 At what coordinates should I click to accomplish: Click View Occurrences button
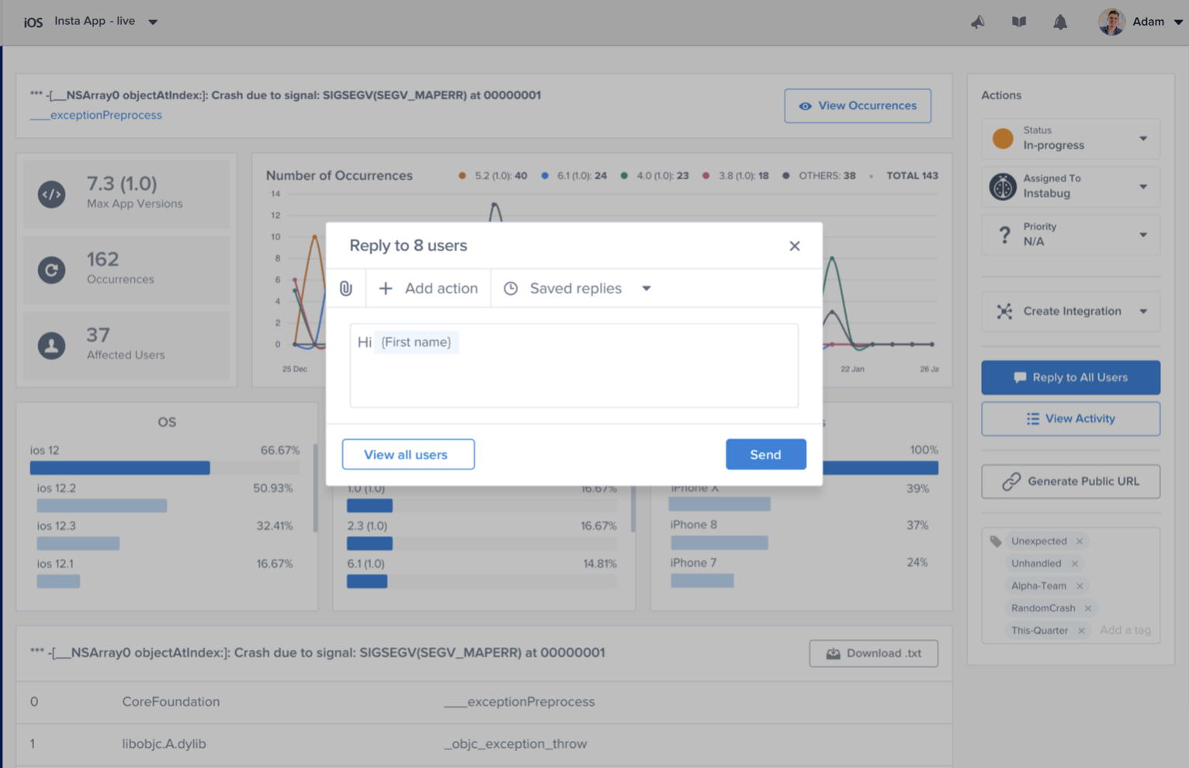tap(858, 106)
